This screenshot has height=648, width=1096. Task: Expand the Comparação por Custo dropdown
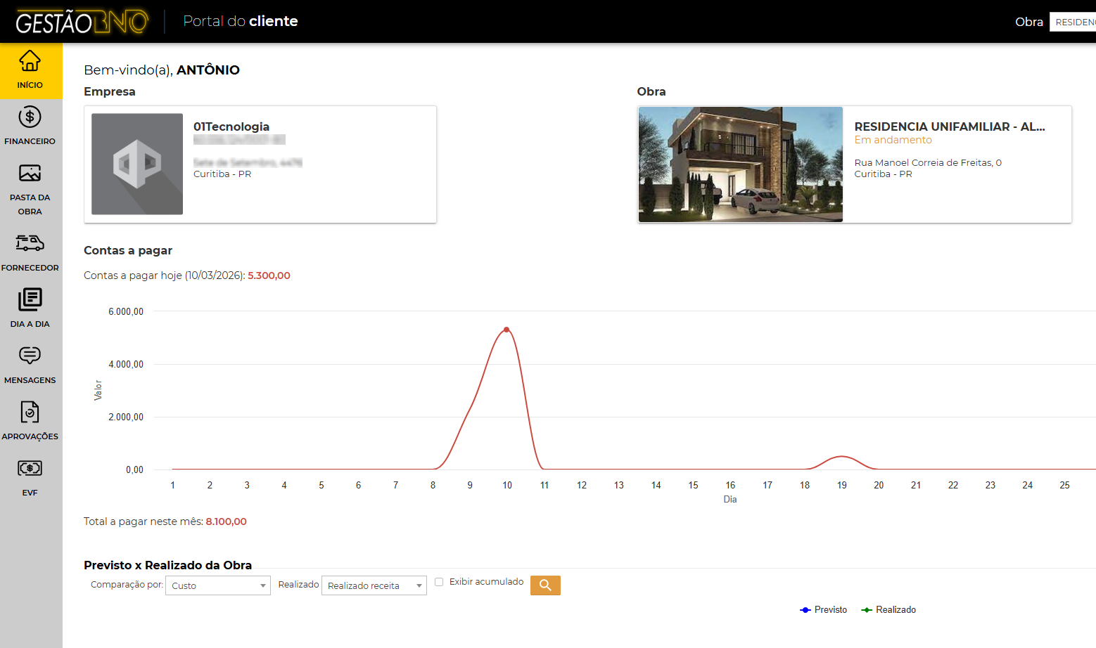(218, 585)
